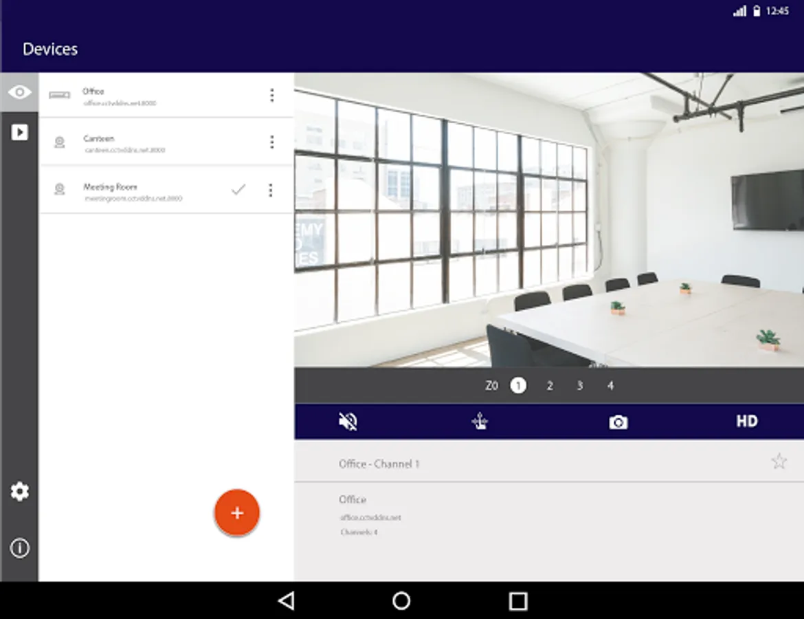Click the Office - Channel 1 title
The image size is (804, 619).
coord(379,464)
